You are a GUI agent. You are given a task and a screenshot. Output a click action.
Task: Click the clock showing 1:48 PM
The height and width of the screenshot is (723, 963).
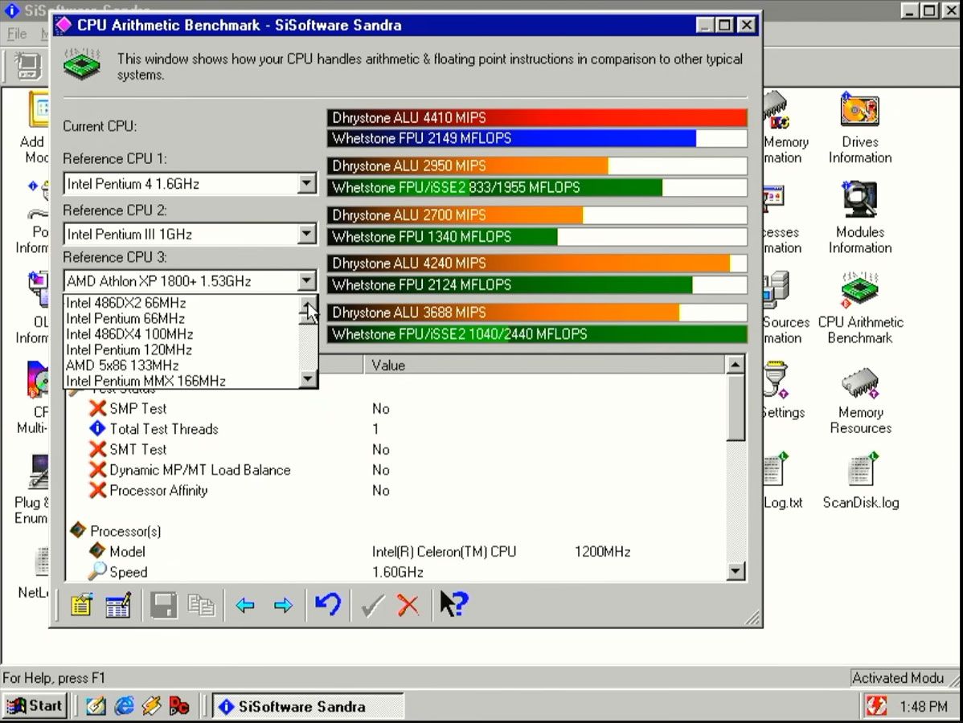[924, 707]
